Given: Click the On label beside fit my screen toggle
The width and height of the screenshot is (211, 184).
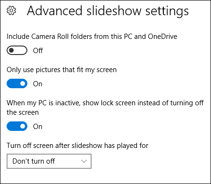Looking at the screenshot, I should 38,84.
